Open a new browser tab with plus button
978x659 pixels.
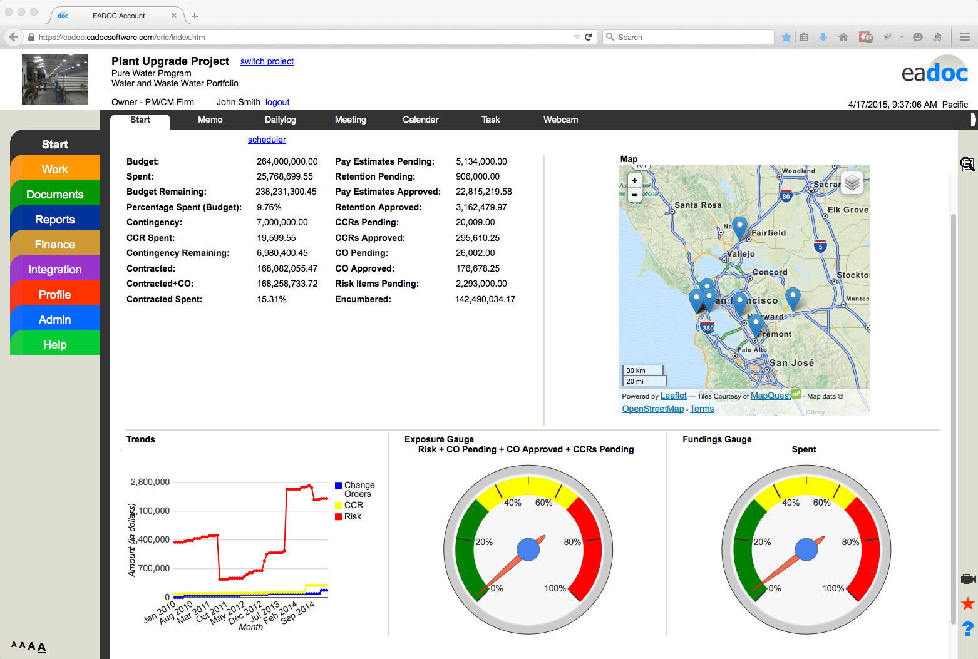pos(195,16)
